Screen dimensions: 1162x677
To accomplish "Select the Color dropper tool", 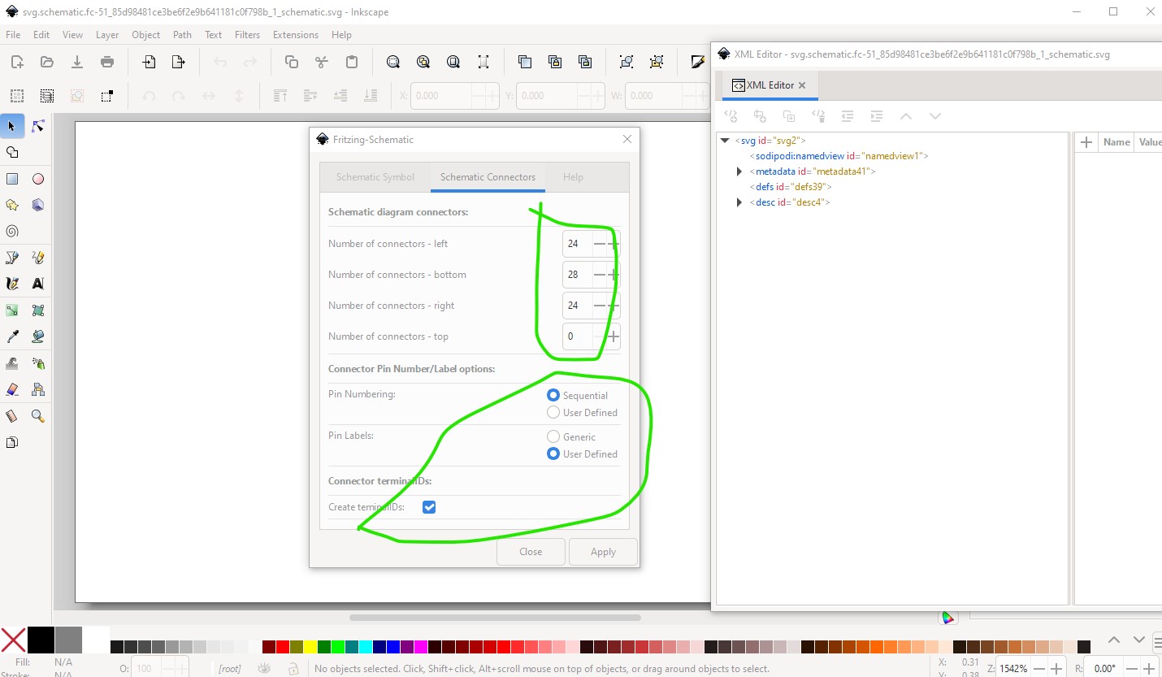I will [x=12, y=336].
